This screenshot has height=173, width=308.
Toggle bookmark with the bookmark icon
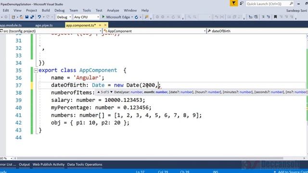pos(275,17)
